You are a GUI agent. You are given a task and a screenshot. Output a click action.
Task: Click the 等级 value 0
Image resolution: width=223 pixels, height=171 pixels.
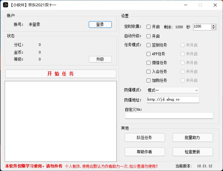point(40,59)
